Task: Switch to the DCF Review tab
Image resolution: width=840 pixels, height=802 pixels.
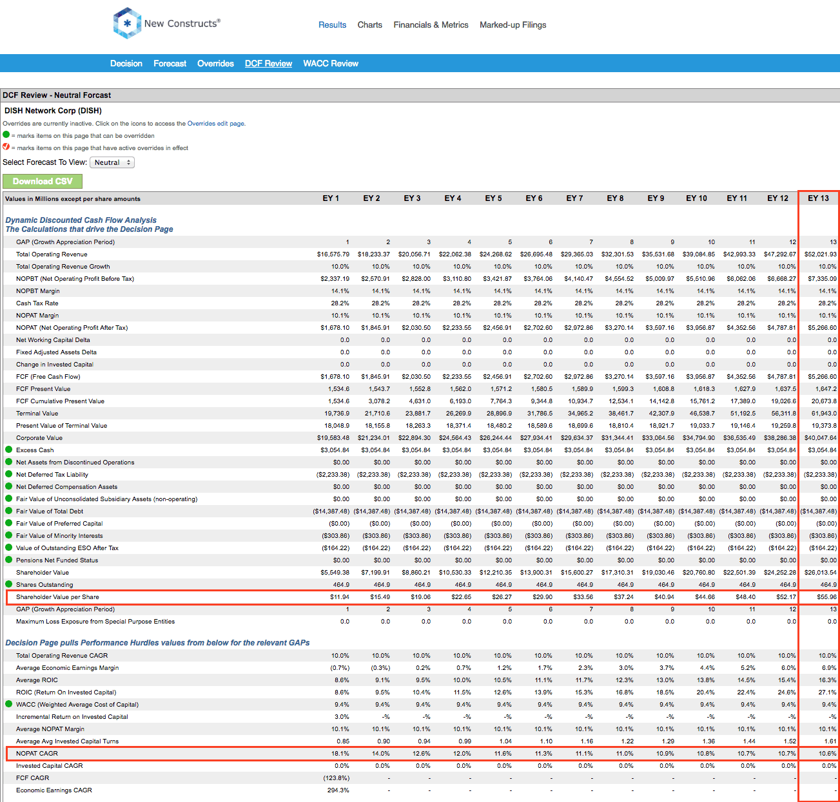Action: 269,63
